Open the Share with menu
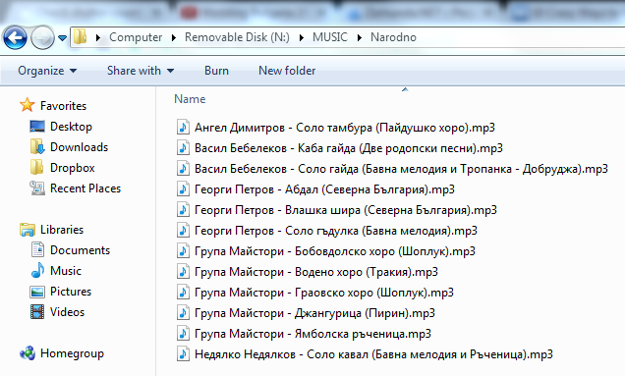Viewport: 625px width, 376px height. point(141,71)
